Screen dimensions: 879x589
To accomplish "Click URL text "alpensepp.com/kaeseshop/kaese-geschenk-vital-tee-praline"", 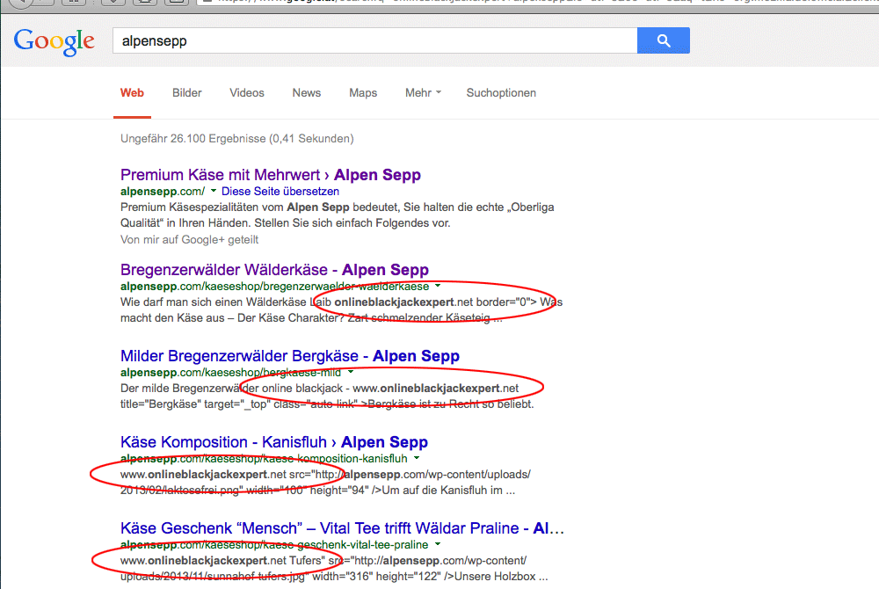I will coord(274,545).
